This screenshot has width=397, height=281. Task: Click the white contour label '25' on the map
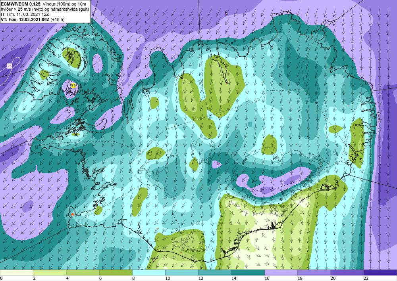10,66
